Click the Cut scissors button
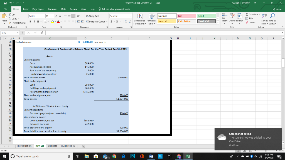 pos(12,14)
